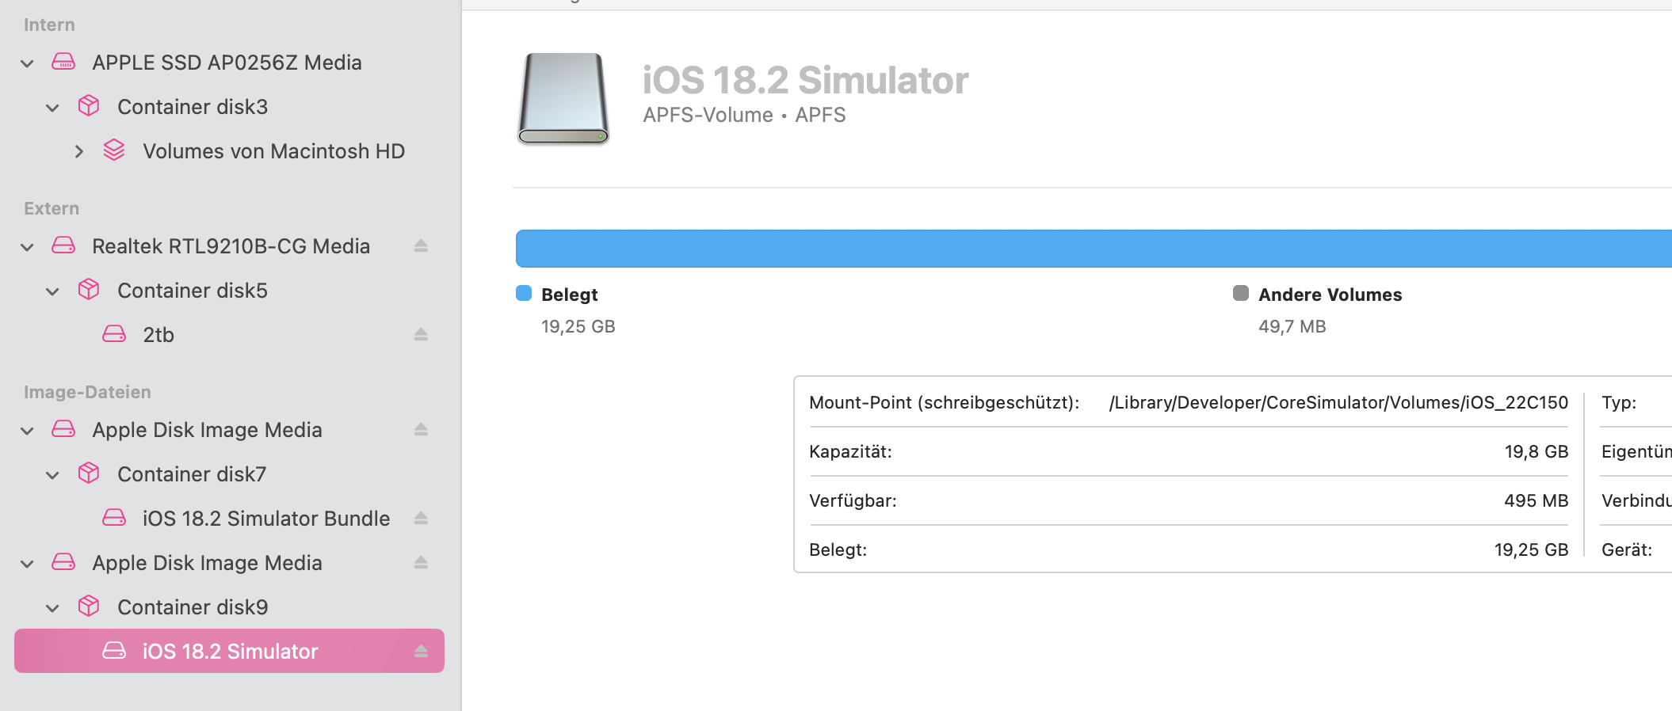Click the Gerät: label in the info table

1627,549
